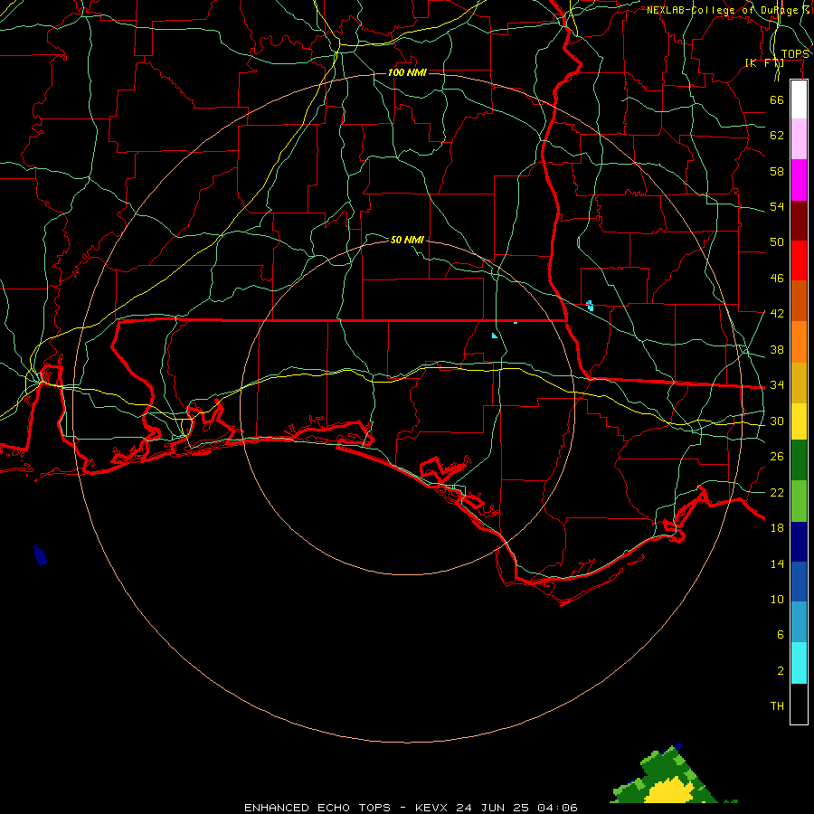This screenshot has height=814, width=814.
Task: Click the 100 NMI range ring label
Action: pyautogui.click(x=407, y=72)
